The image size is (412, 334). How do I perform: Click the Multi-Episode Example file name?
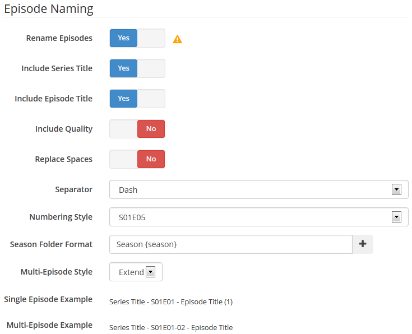171,327
